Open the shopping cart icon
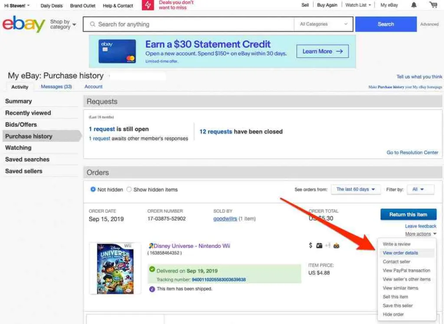 433,5
